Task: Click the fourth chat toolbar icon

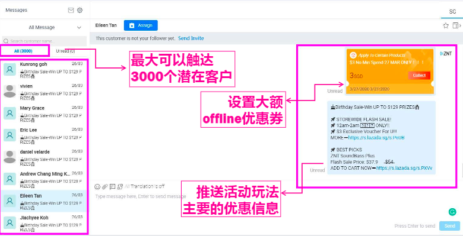Action: [120, 186]
